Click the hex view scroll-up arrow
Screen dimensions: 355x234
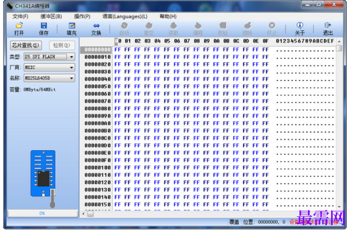pyautogui.click(x=339, y=42)
